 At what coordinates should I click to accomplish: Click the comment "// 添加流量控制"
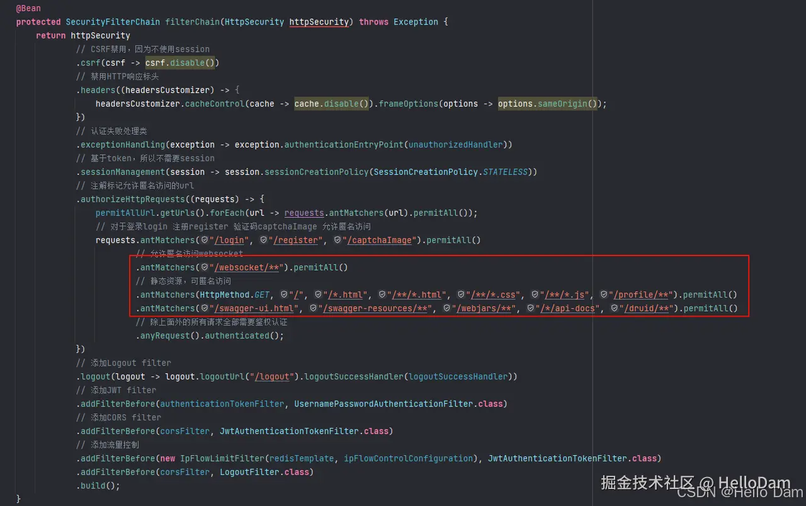click(x=108, y=444)
